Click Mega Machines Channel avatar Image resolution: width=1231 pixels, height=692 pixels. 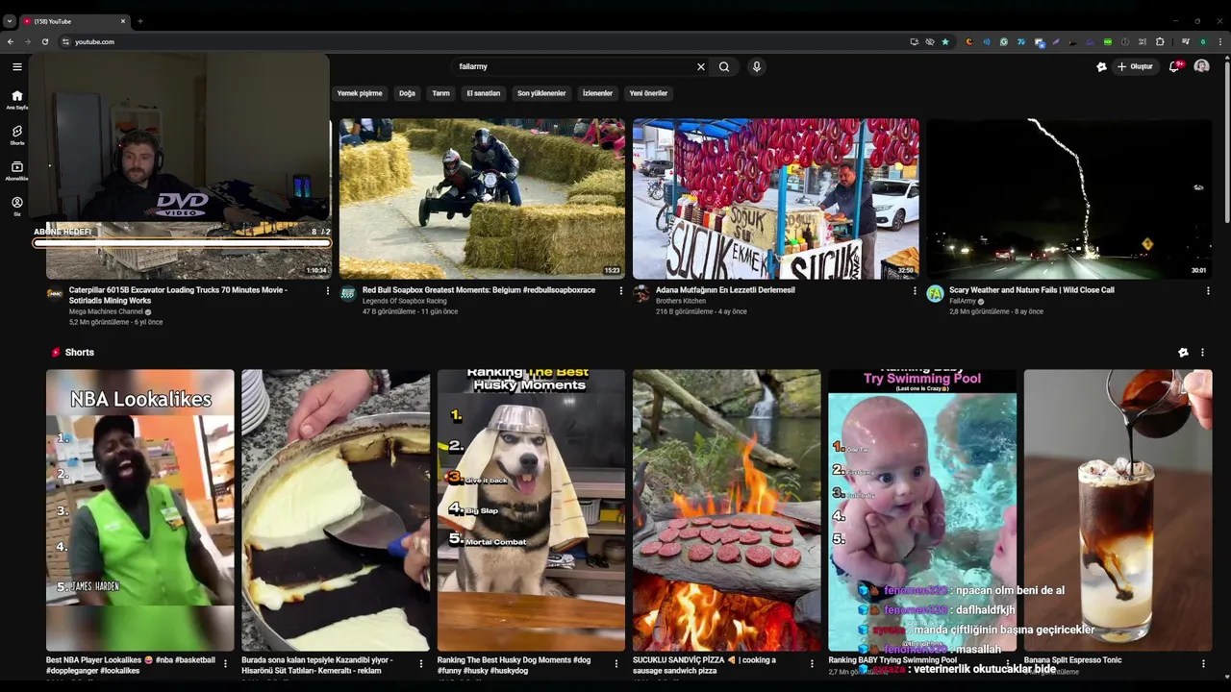[55, 293]
